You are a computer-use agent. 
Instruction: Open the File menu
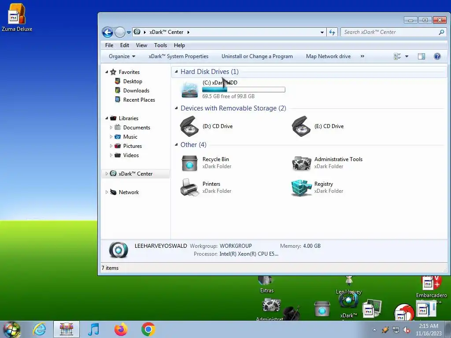point(109,45)
